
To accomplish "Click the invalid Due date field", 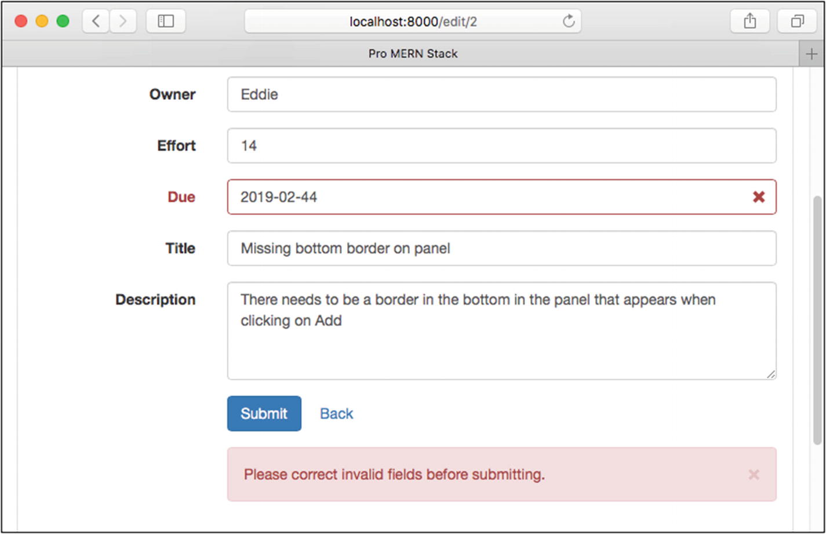I will [x=487, y=197].
